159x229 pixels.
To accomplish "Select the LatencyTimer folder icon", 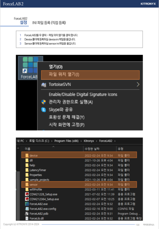I will (x=27, y=170).
